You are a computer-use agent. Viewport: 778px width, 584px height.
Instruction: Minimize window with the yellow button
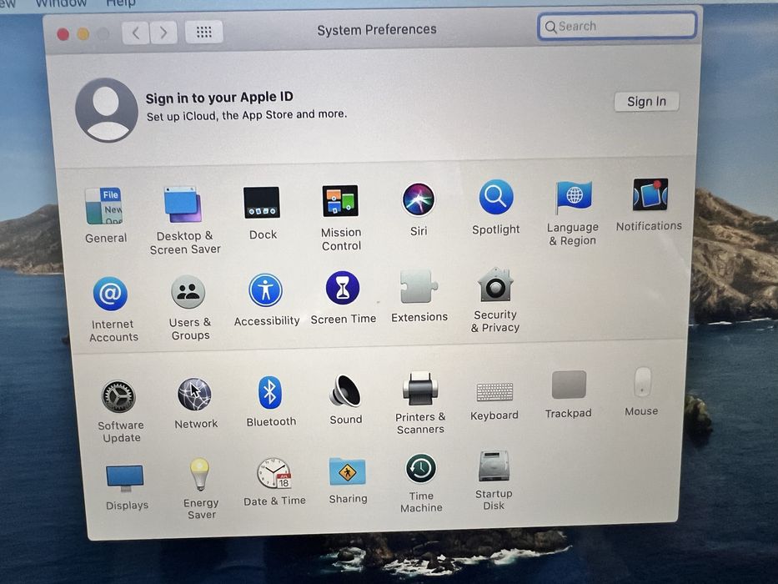click(x=83, y=33)
